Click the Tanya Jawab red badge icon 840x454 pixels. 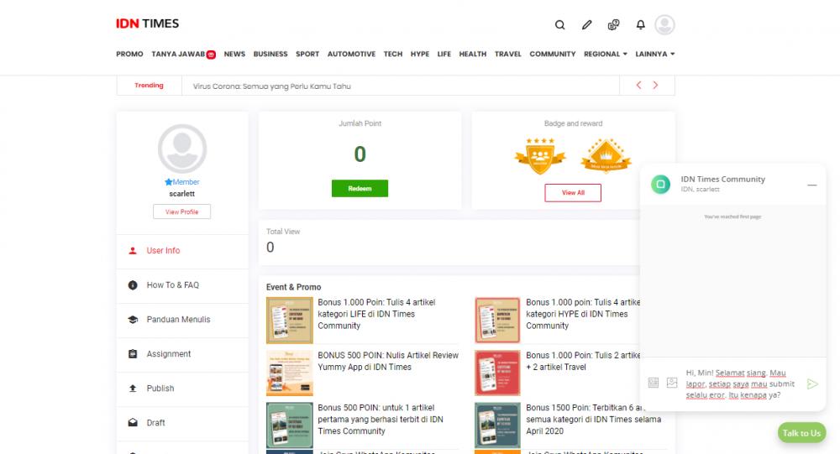[211, 54]
